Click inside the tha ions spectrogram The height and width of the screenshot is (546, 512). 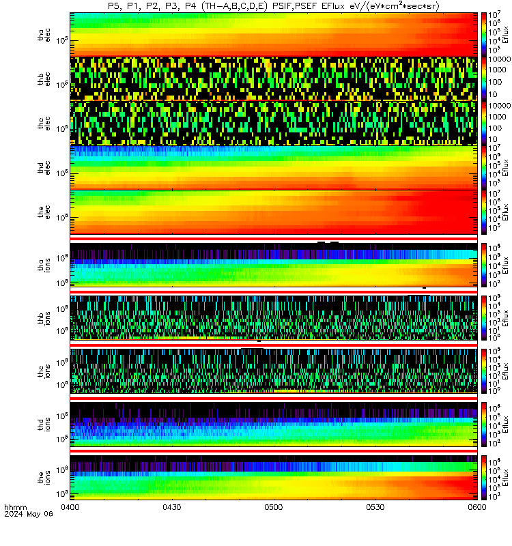click(x=274, y=265)
